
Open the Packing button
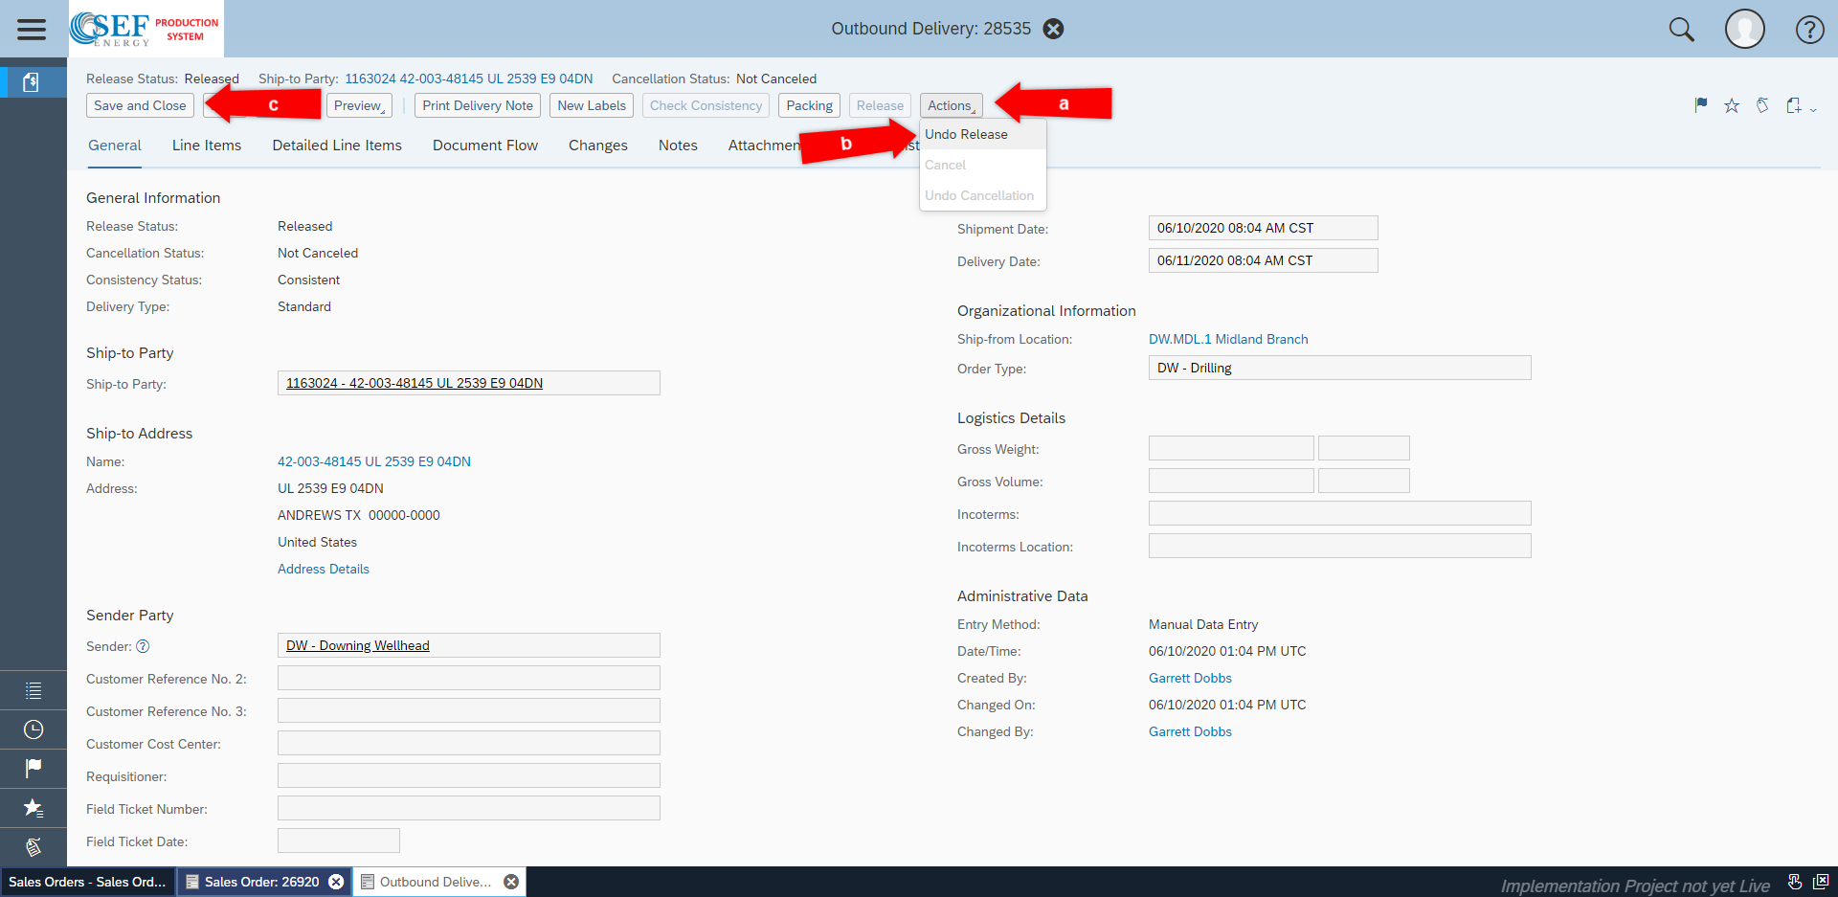tap(810, 105)
